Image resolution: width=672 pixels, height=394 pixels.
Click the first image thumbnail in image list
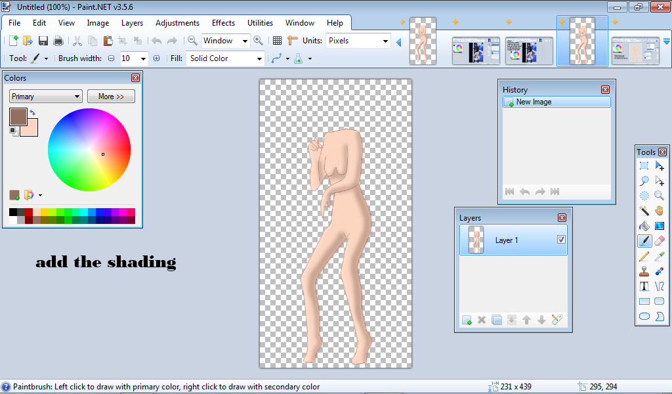[423, 41]
